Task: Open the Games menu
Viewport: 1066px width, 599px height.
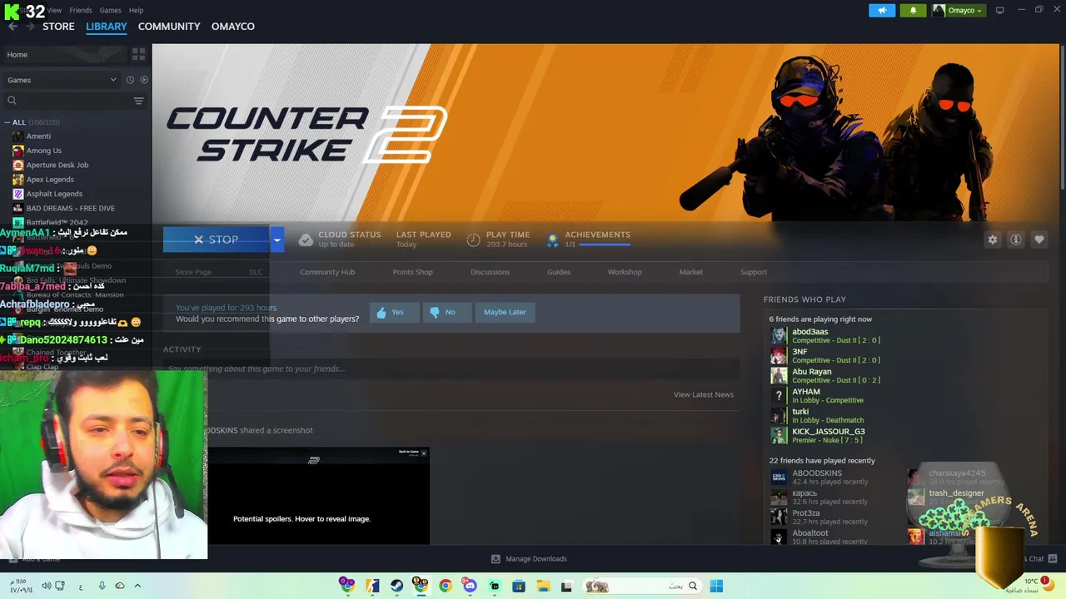Action: pos(110,10)
